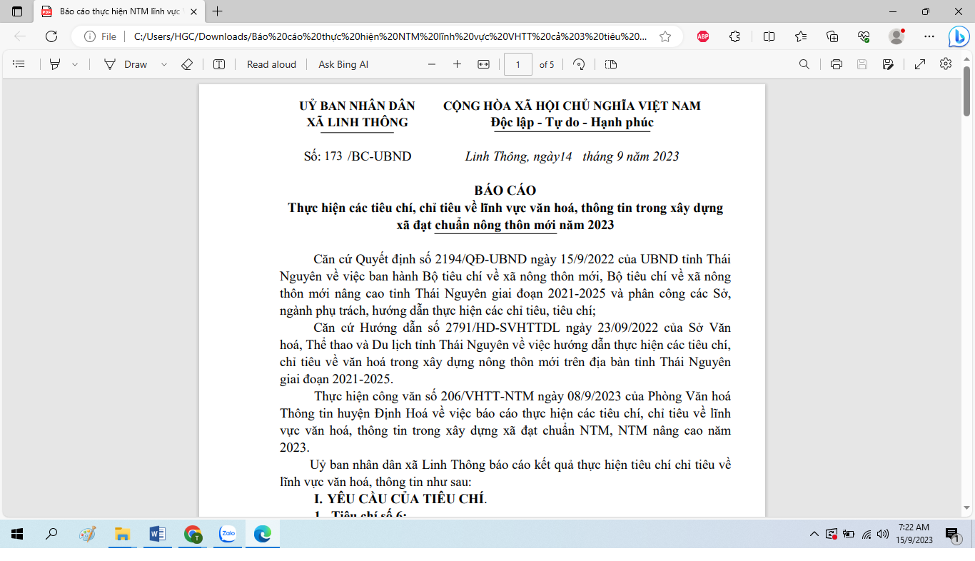Open Paint app in taskbar
Viewport: 975px width, 561px height.
coord(87,533)
